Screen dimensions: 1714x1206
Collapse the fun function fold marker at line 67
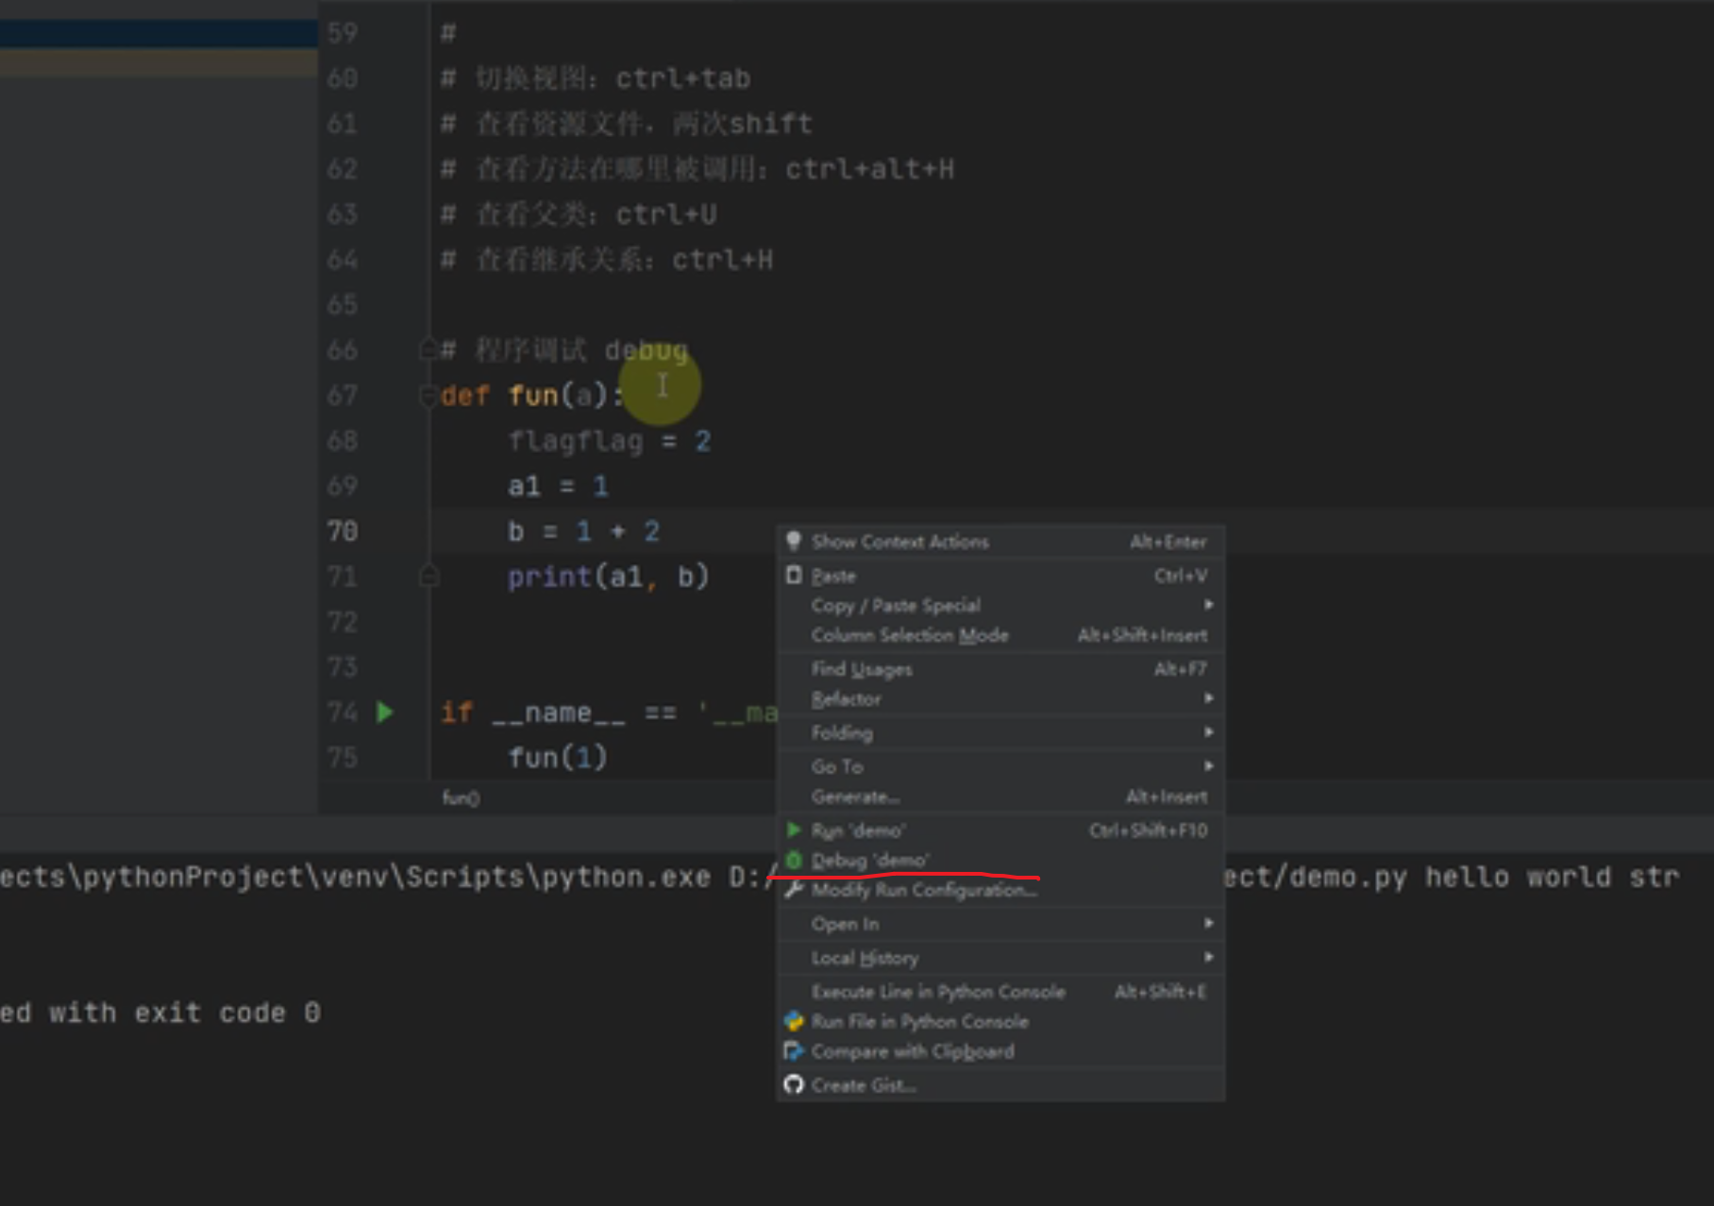[x=427, y=396]
